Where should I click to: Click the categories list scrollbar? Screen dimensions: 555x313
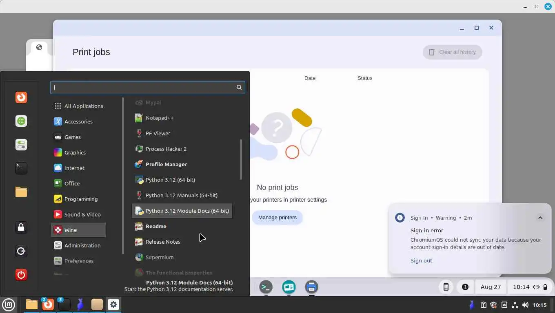coord(123,176)
